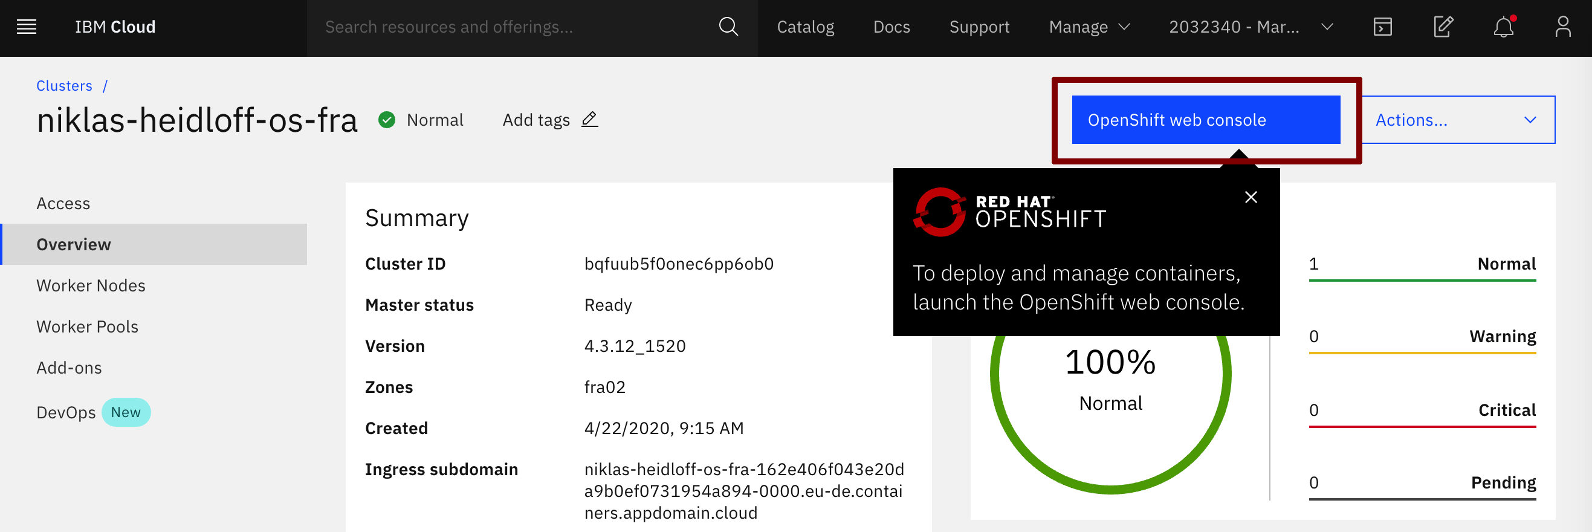Screen dimensions: 1592x532
Task: Close the Red Hat OpenShift tooltip
Action: [1251, 197]
